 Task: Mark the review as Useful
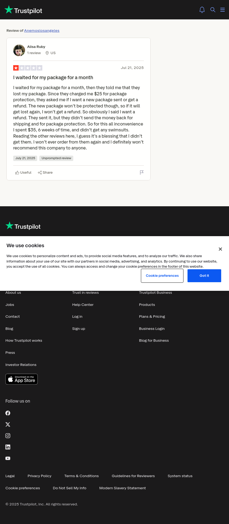[x=23, y=173]
